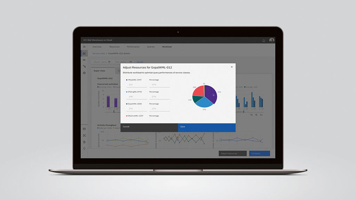Click the End date calendar icon
The image size is (356, 200).
pyautogui.click(x=131, y=62)
